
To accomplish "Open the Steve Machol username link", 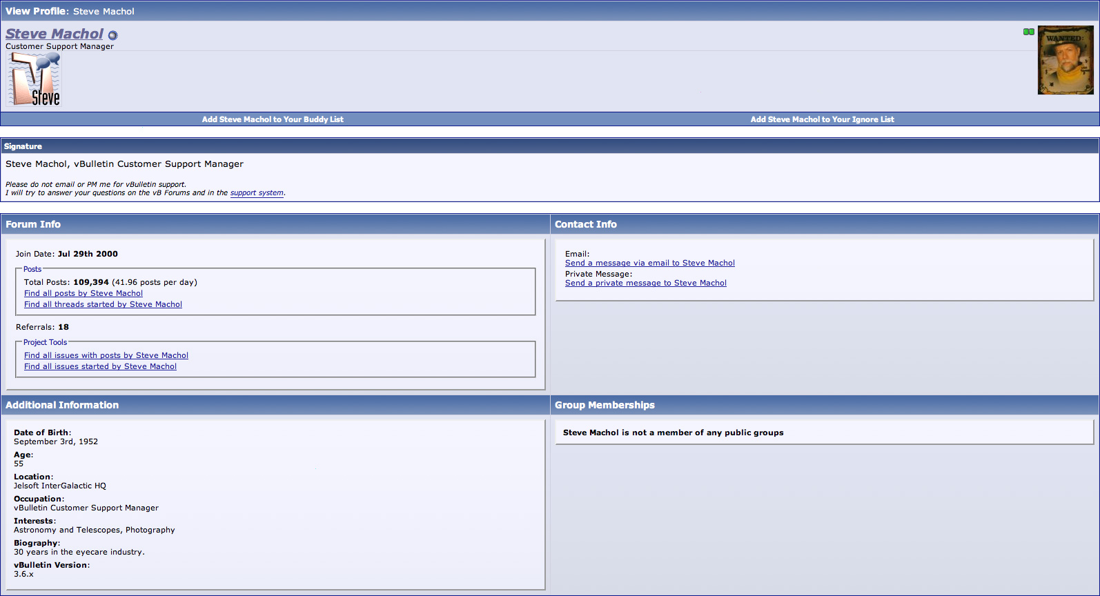I will pos(55,34).
